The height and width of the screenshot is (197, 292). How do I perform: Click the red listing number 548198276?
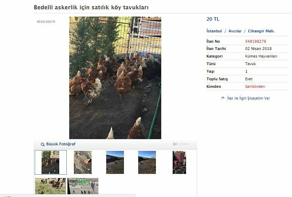[256, 41]
